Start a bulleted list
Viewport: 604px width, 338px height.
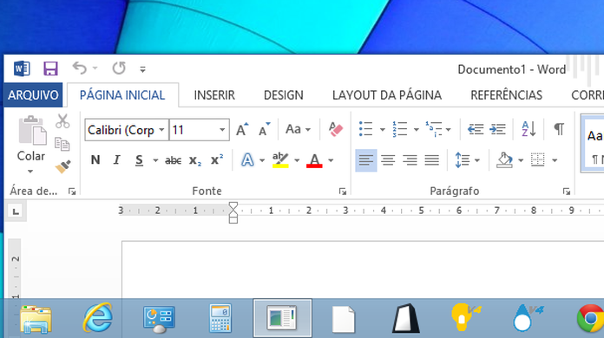click(x=365, y=129)
